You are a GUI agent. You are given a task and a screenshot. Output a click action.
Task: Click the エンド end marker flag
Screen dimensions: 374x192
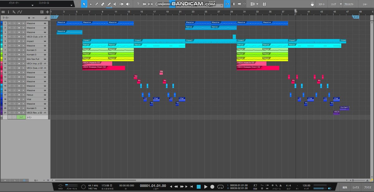click(x=356, y=17)
